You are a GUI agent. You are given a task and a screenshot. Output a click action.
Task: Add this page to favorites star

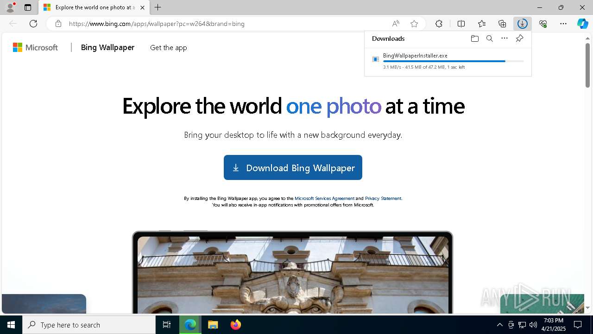click(414, 24)
